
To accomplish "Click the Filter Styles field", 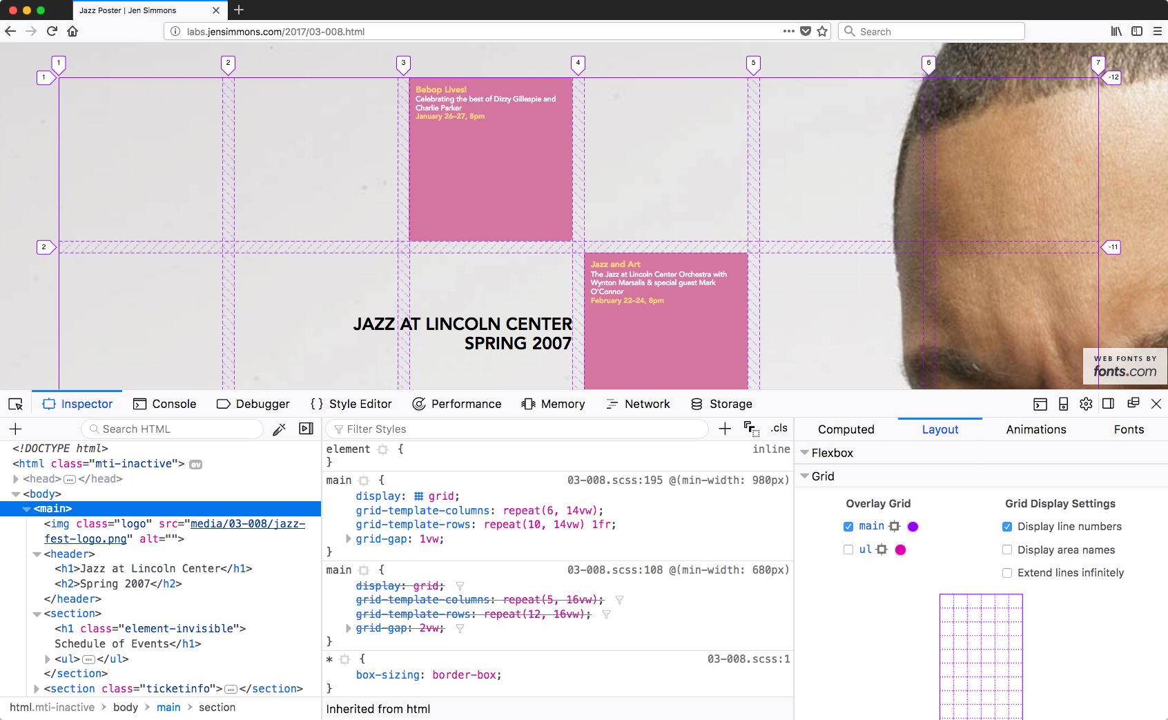I will pos(517,429).
